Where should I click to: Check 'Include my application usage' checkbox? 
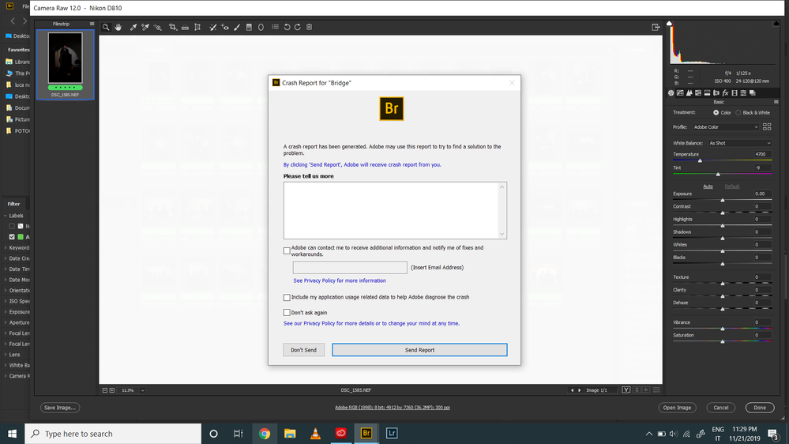[x=287, y=298]
